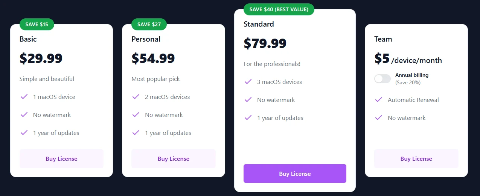Buy License for the Personal plan
Viewport: 480px width, 196px height.
coord(174,159)
